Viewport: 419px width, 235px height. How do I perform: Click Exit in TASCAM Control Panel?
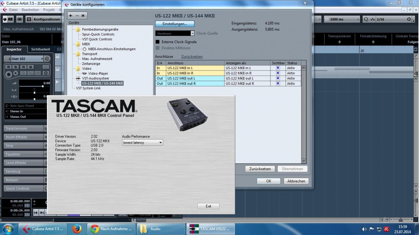point(208,206)
